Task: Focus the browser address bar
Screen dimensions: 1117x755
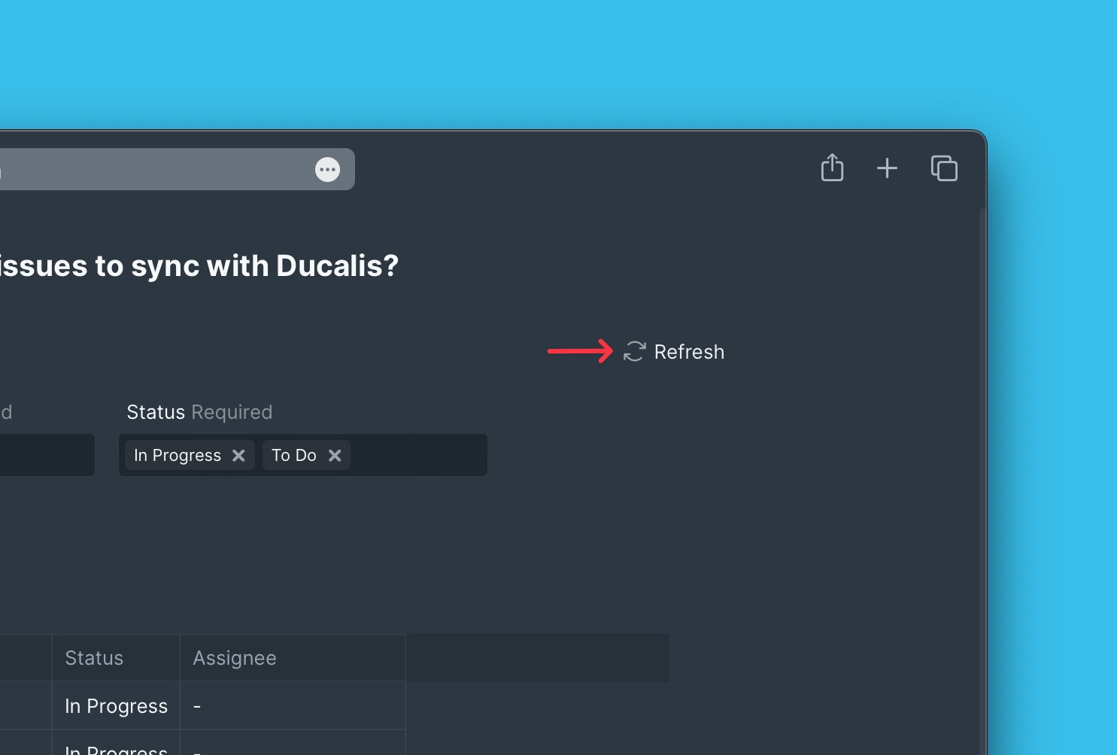Action: (x=150, y=170)
